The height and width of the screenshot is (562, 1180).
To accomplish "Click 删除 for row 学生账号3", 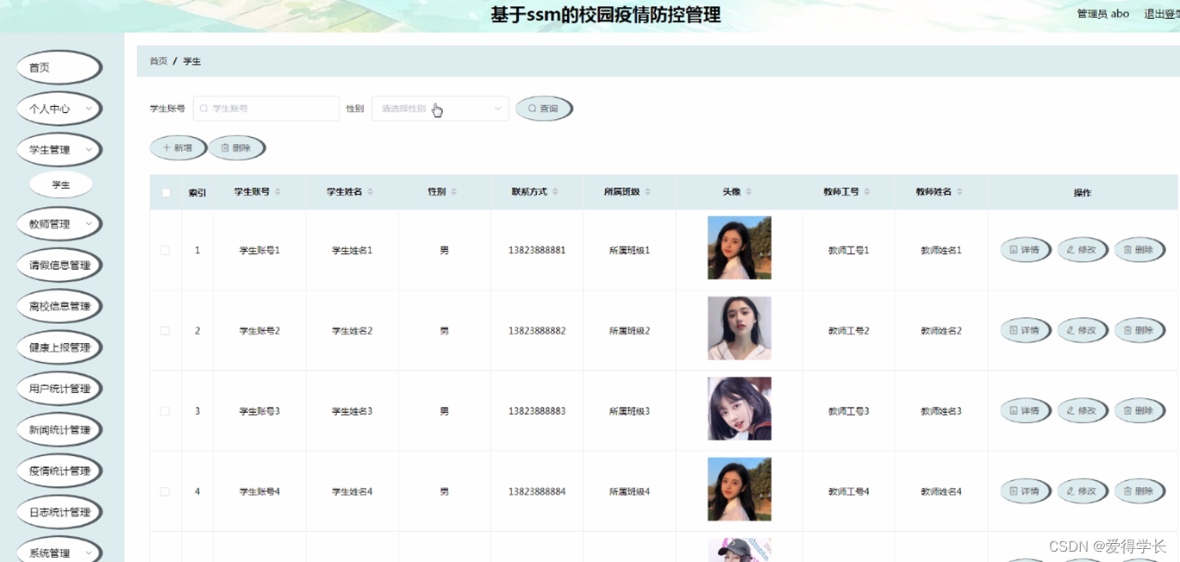I will [x=1139, y=411].
